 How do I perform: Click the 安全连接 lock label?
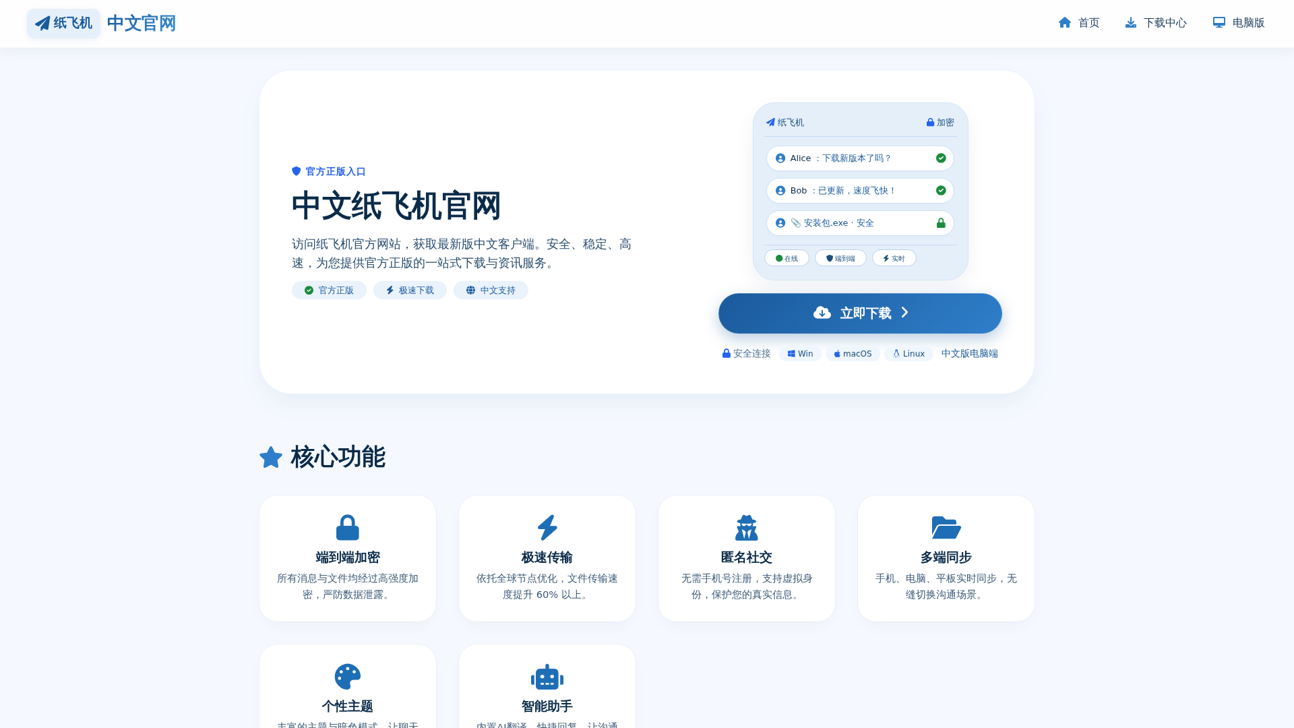coord(746,354)
